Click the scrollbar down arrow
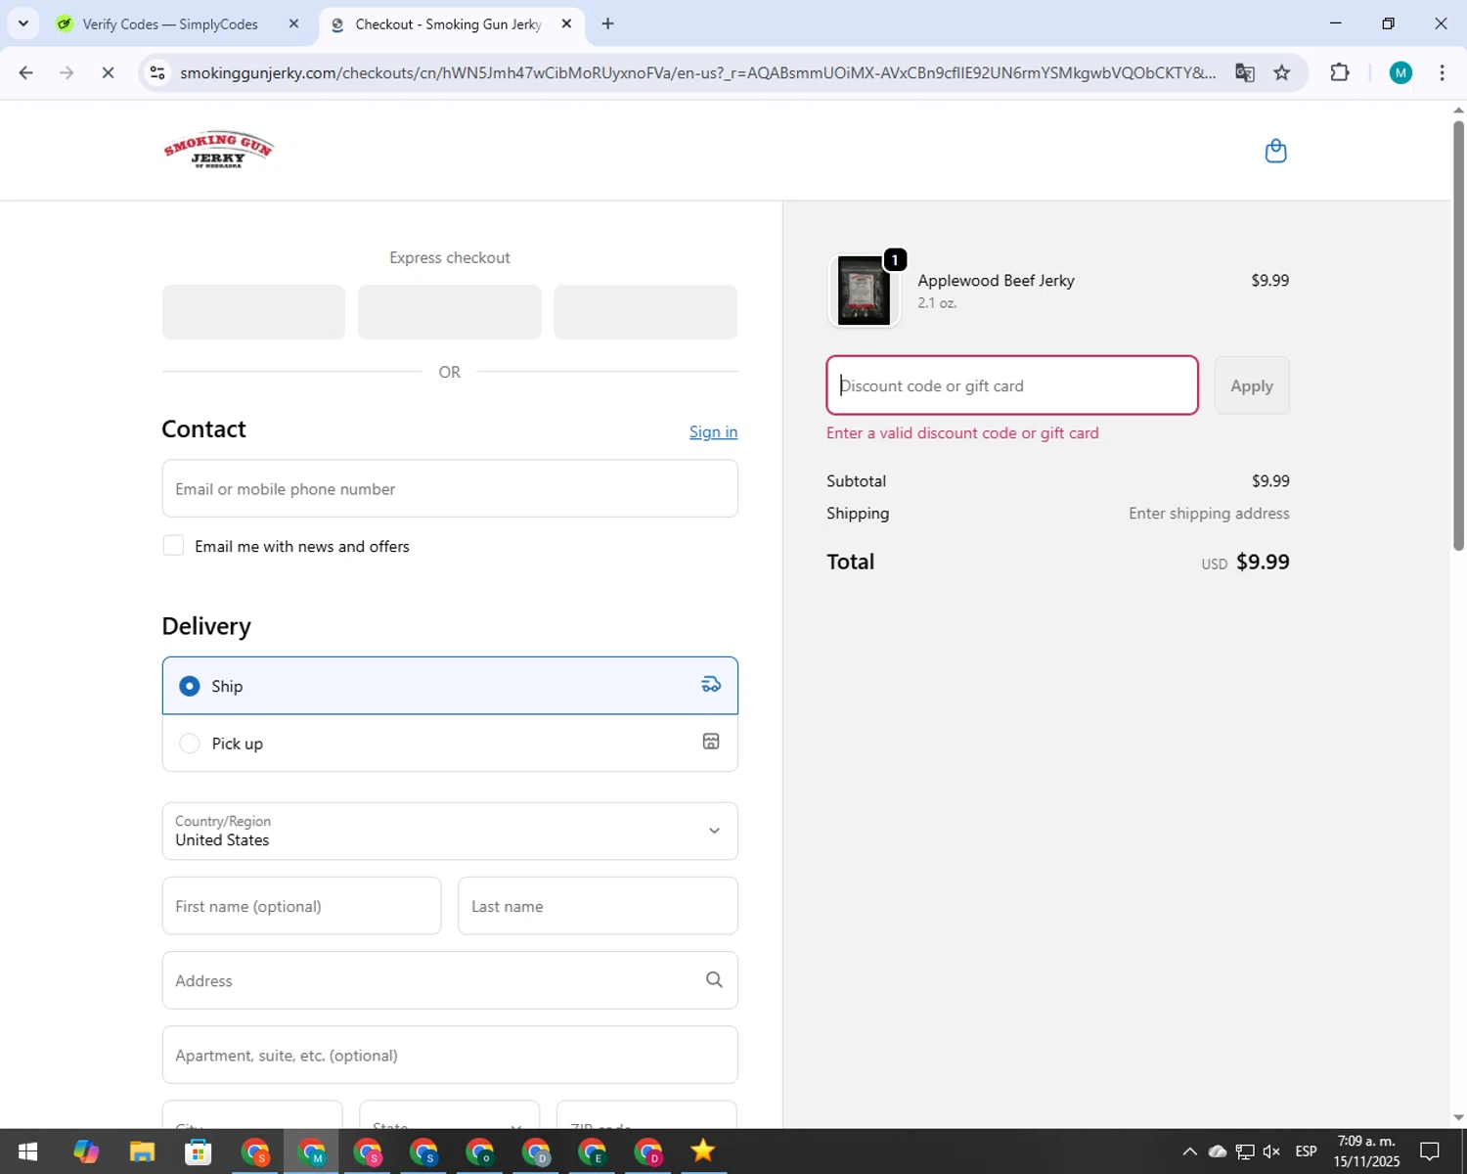 pyautogui.click(x=1458, y=1117)
